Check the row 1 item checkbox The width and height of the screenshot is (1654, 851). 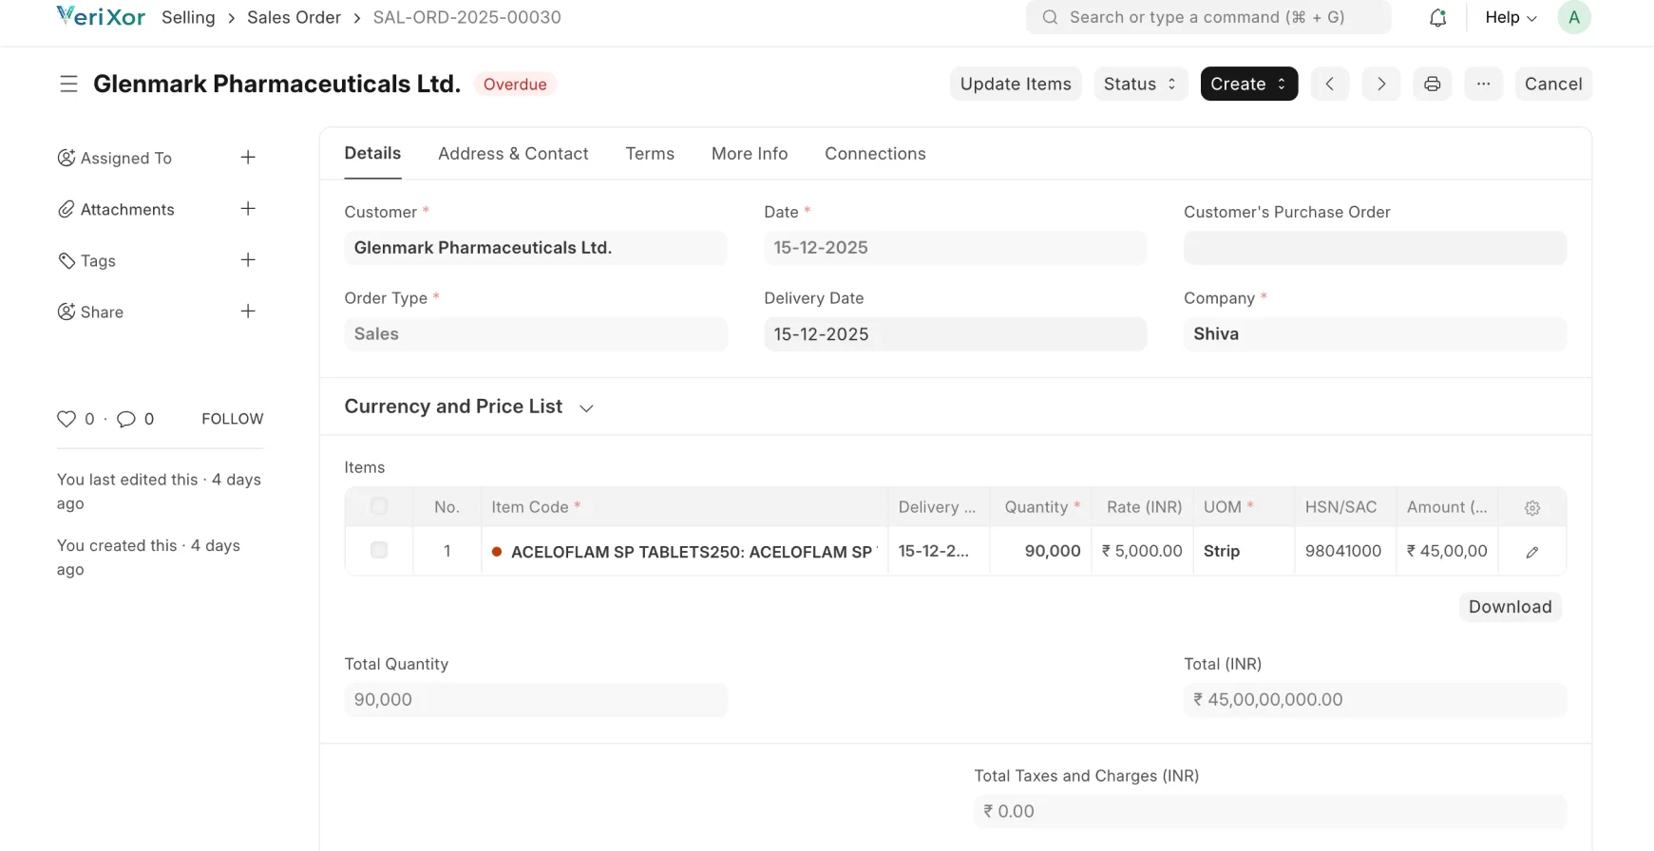click(379, 550)
